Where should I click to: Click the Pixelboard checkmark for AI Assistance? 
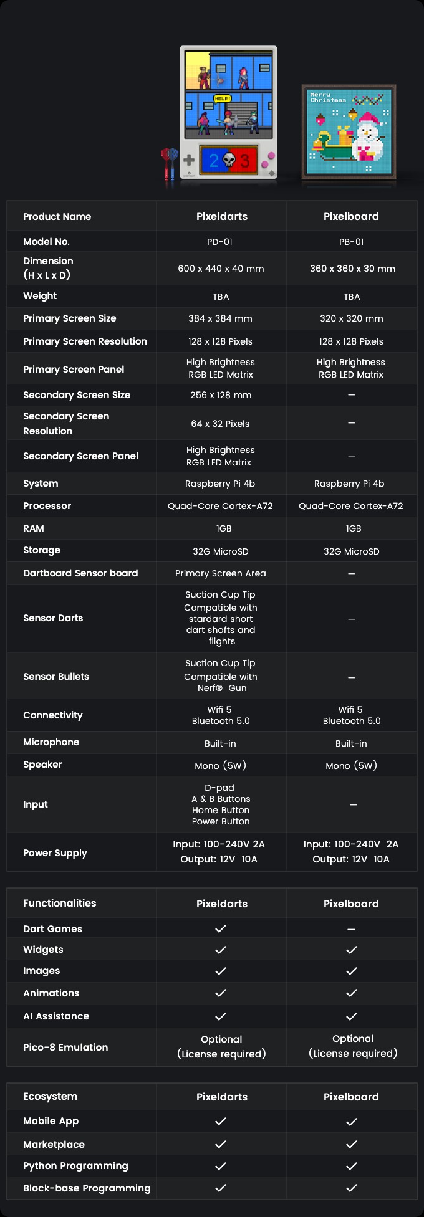click(x=352, y=1016)
